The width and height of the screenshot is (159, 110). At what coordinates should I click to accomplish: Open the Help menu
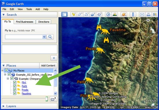pos(46,9)
